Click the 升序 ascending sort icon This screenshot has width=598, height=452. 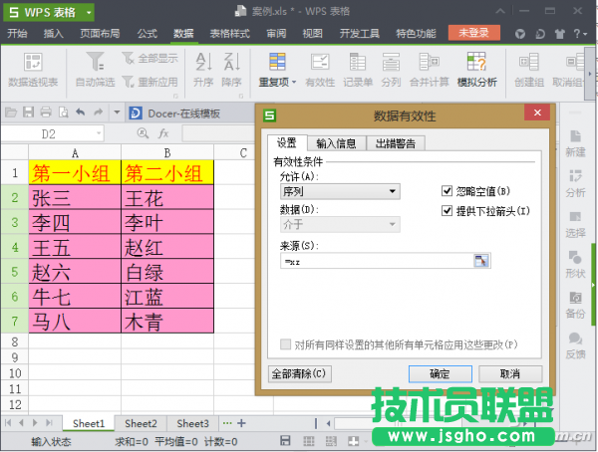click(203, 70)
